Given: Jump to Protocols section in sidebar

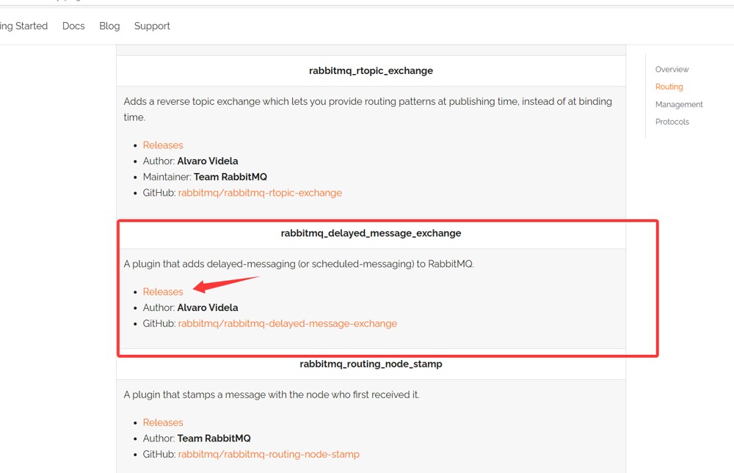Looking at the screenshot, I should pyautogui.click(x=672, y=122).
